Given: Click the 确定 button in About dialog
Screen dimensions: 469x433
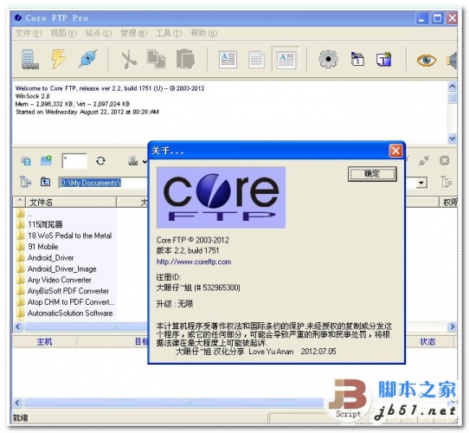Looking at the screenshot, I should (x=372, y=174).
